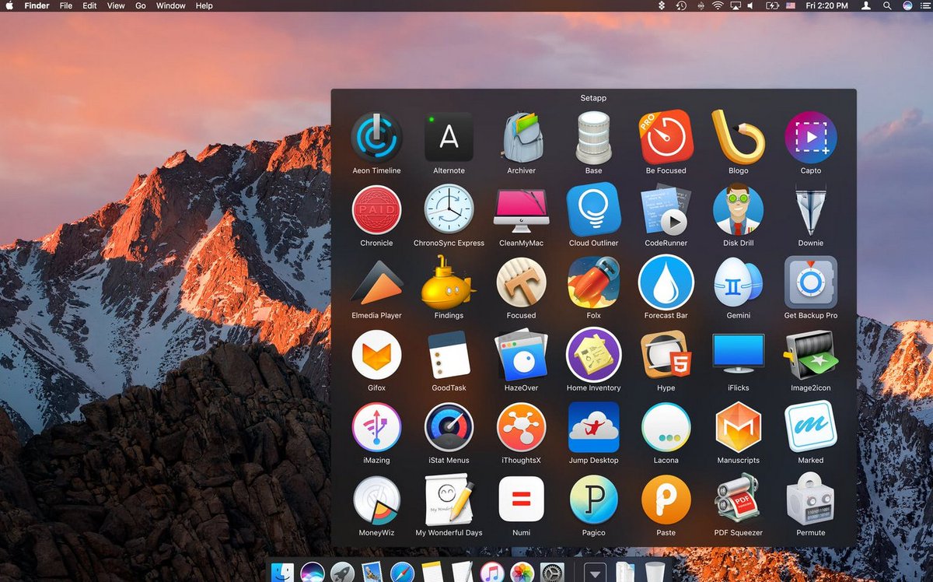Launch Findings yellow submarine app
Image resolution: width=933 pixels, height=582 pixels.
pyautogui.click(x=449, y=282)
